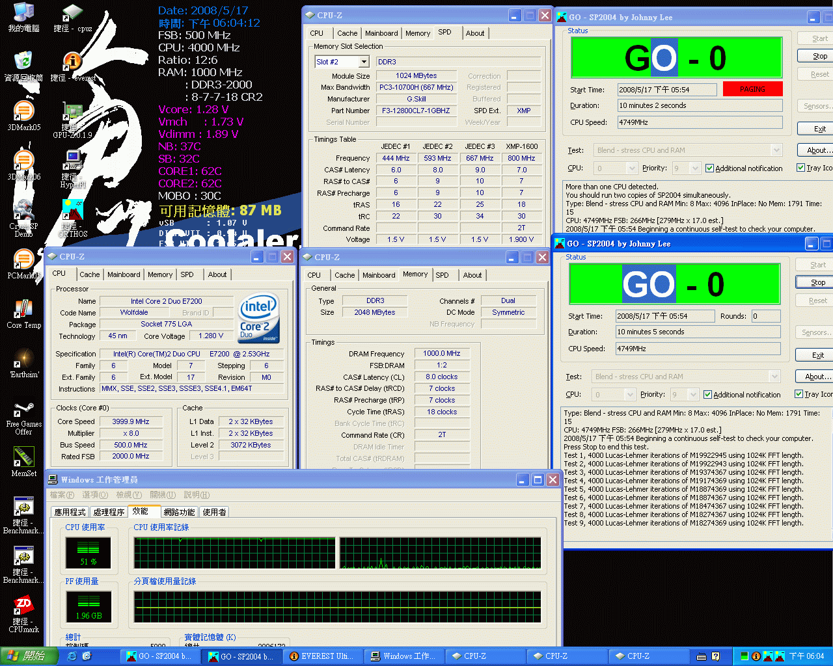Select the MemSet desktop icon
This screenshot has height=666, width=833.
click(x=23, y=462)
